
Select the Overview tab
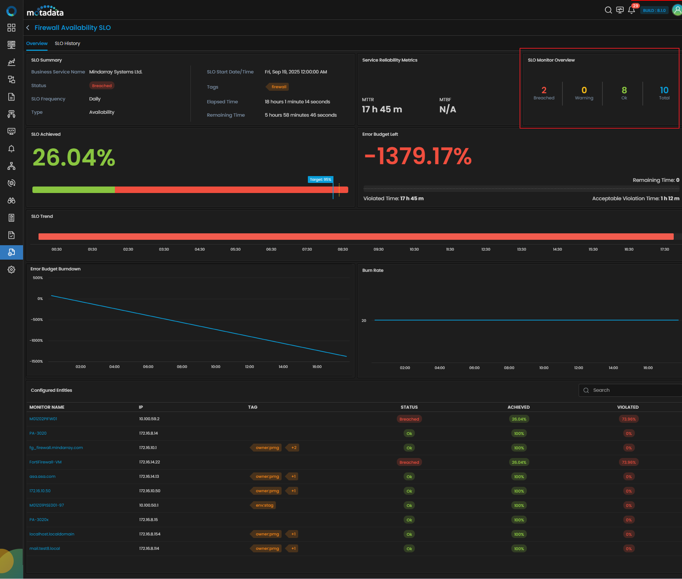point(37,43)
